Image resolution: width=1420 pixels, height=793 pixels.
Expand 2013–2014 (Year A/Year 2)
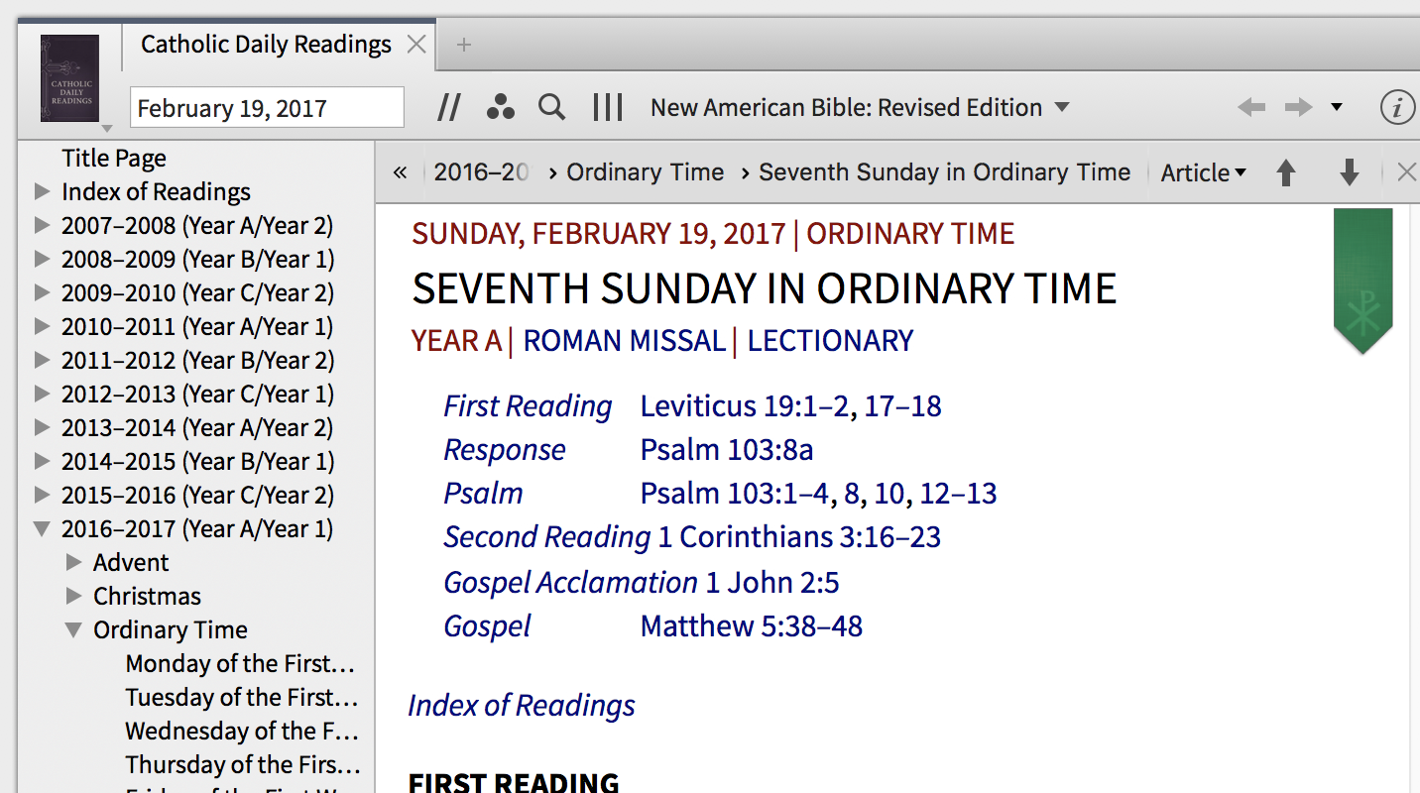(42, 427)
